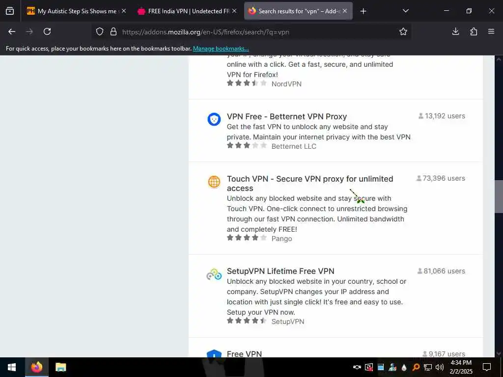This screenshot has height=377, width=503.
Task: Open the Firefox View icon
Action: (10, 11)
